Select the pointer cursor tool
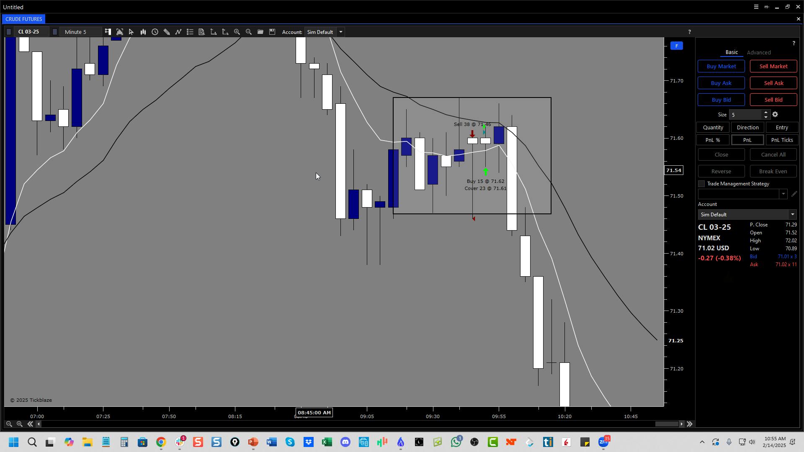 pos(131,32)
